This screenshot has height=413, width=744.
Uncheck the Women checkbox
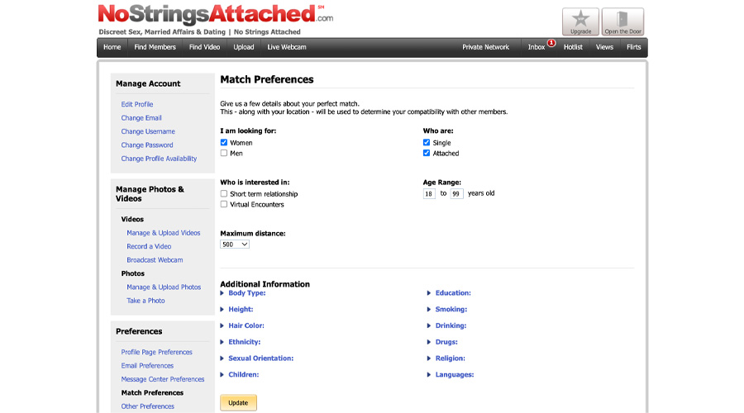pos(224,142)
